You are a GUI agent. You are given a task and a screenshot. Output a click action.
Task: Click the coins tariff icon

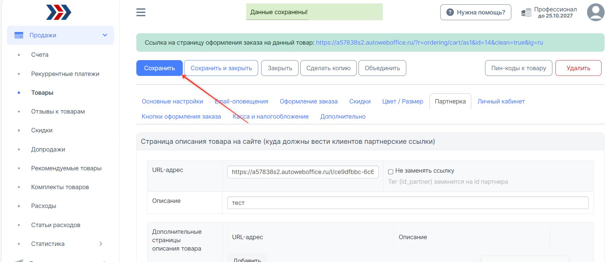[x=526, y=12]
